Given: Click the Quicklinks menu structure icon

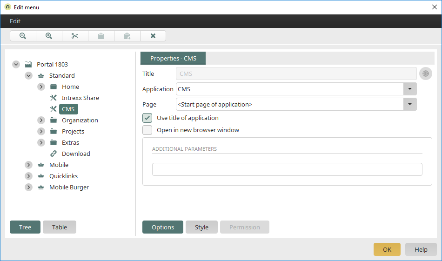Looking at the screenshot, I should (41, 176).
